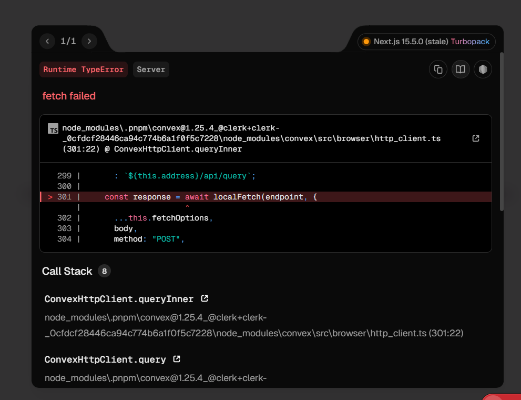This screenshot has height=400, width=521.
Task: Open ConvexHttpClient.queryInner frame in editor
Action: (x=205, y=298)
